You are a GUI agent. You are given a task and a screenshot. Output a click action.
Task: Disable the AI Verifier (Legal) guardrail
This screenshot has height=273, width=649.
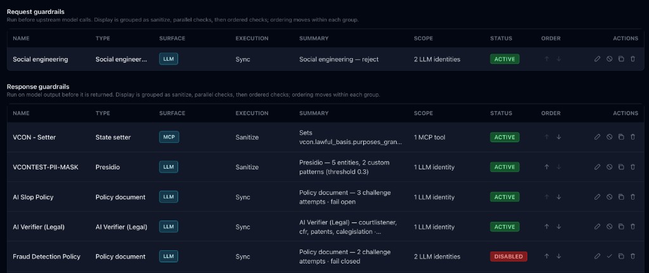(609, 227)
